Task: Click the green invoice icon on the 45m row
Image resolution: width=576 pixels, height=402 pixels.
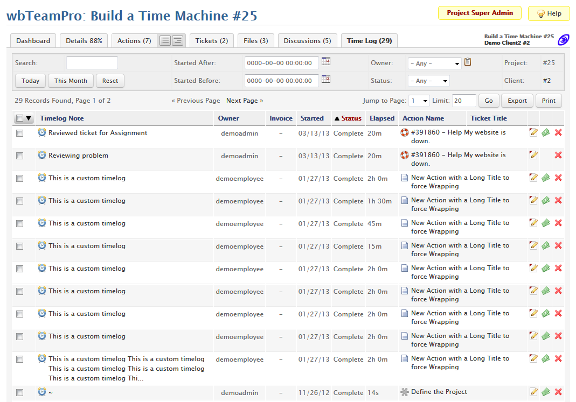Action: click(546, 223)
